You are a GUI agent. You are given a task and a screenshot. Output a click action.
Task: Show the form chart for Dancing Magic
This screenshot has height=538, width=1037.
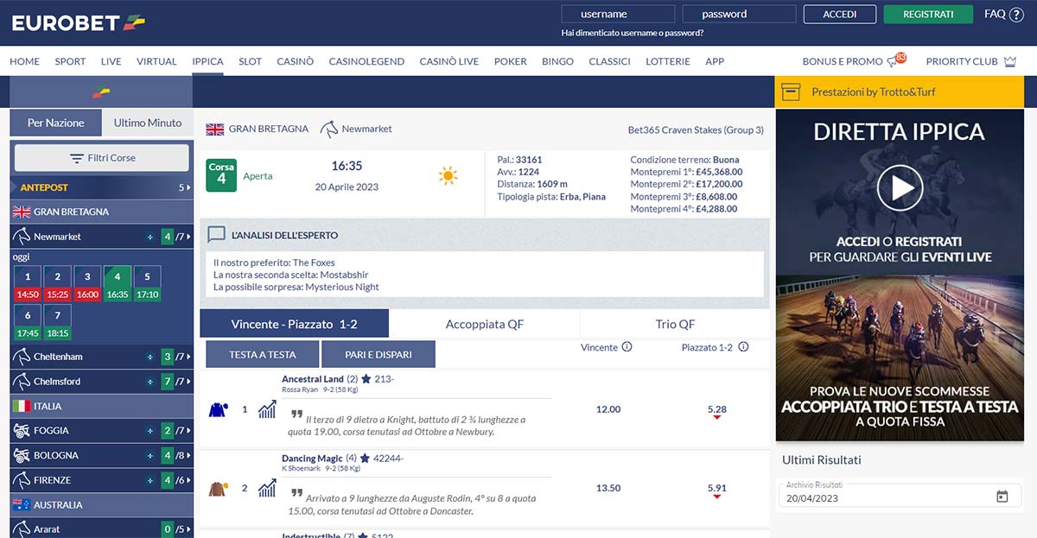(x=267, y=489)
